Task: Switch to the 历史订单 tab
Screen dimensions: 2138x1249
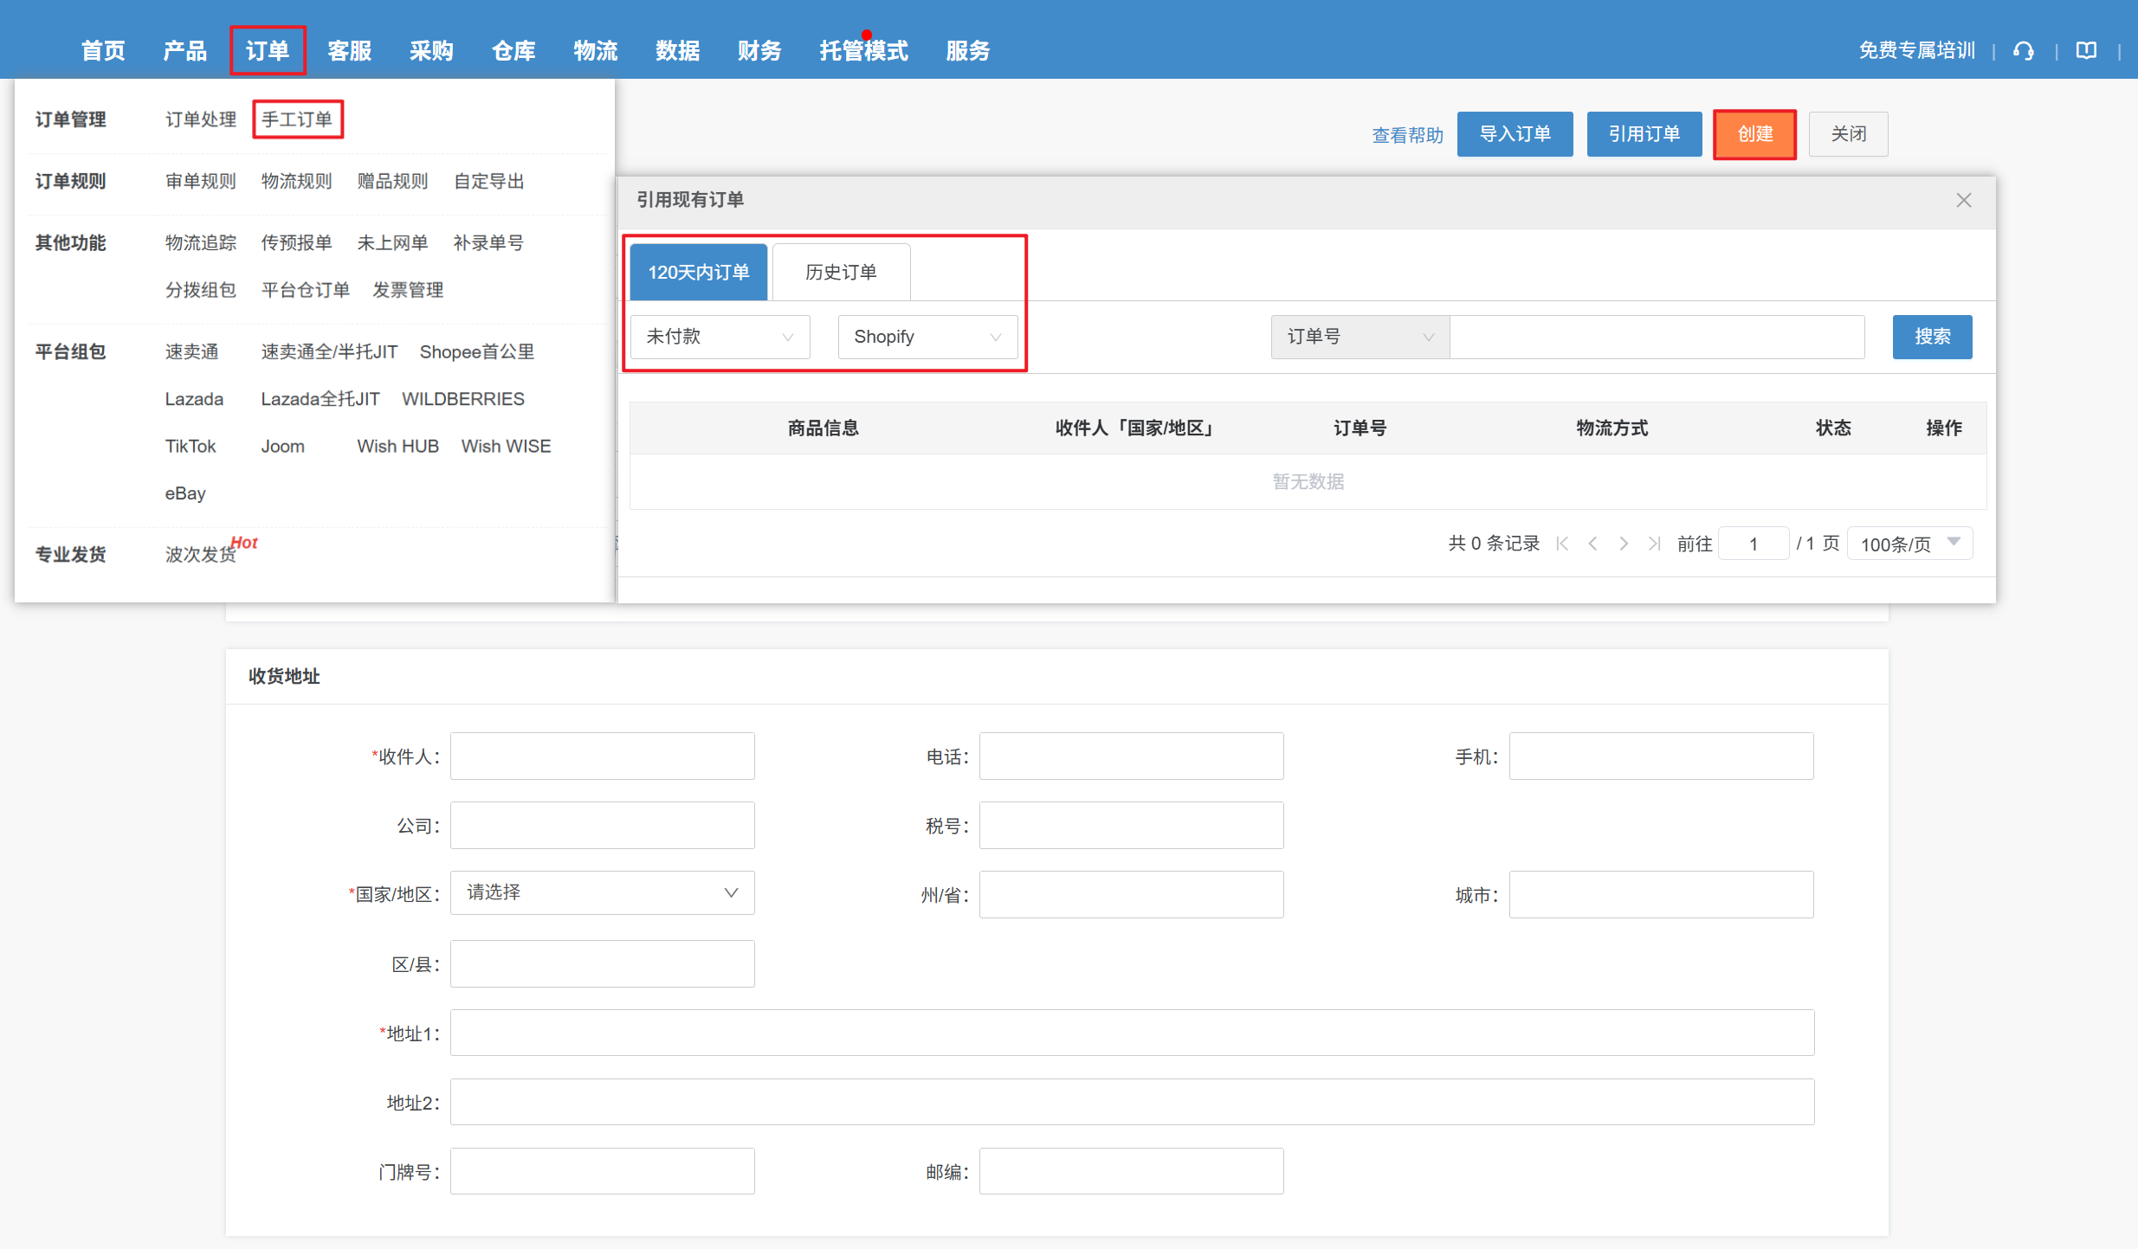Action: pos(840,273)
